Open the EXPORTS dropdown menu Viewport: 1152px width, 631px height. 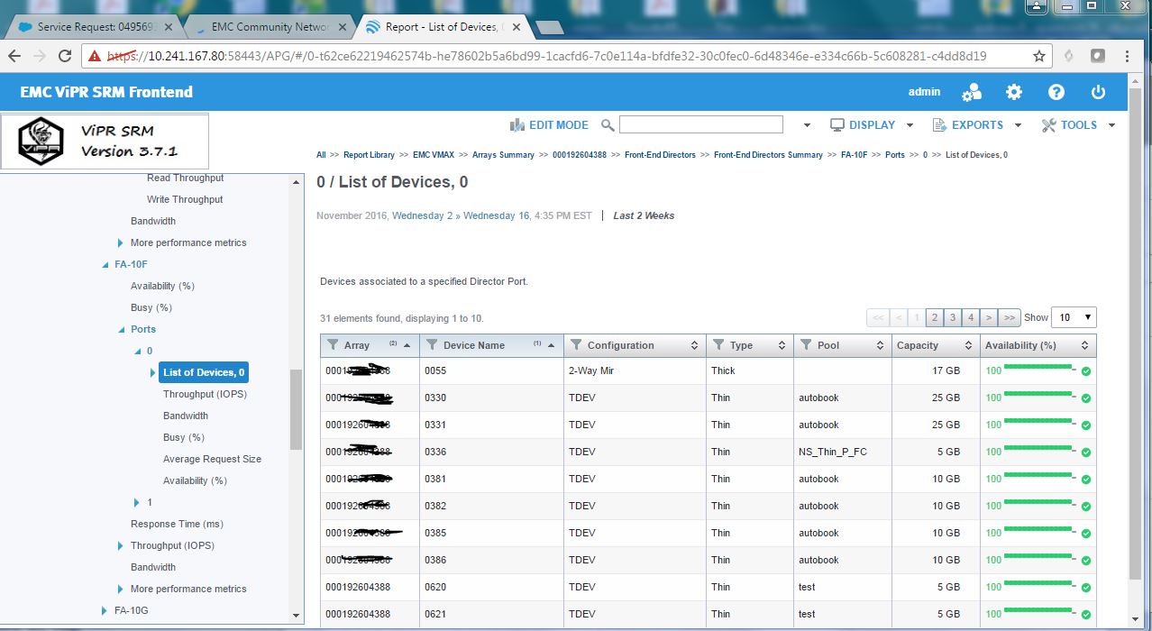(977, 125)
